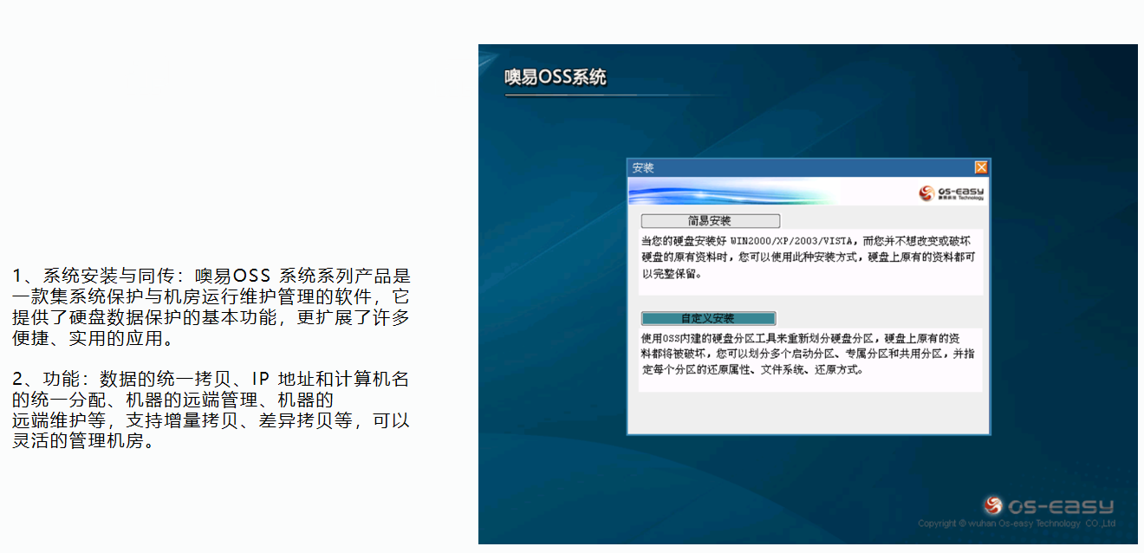1144x553 pixels.
Task: Click the red swirl emblem in dialog header
Action: click(x=926, y=192)
